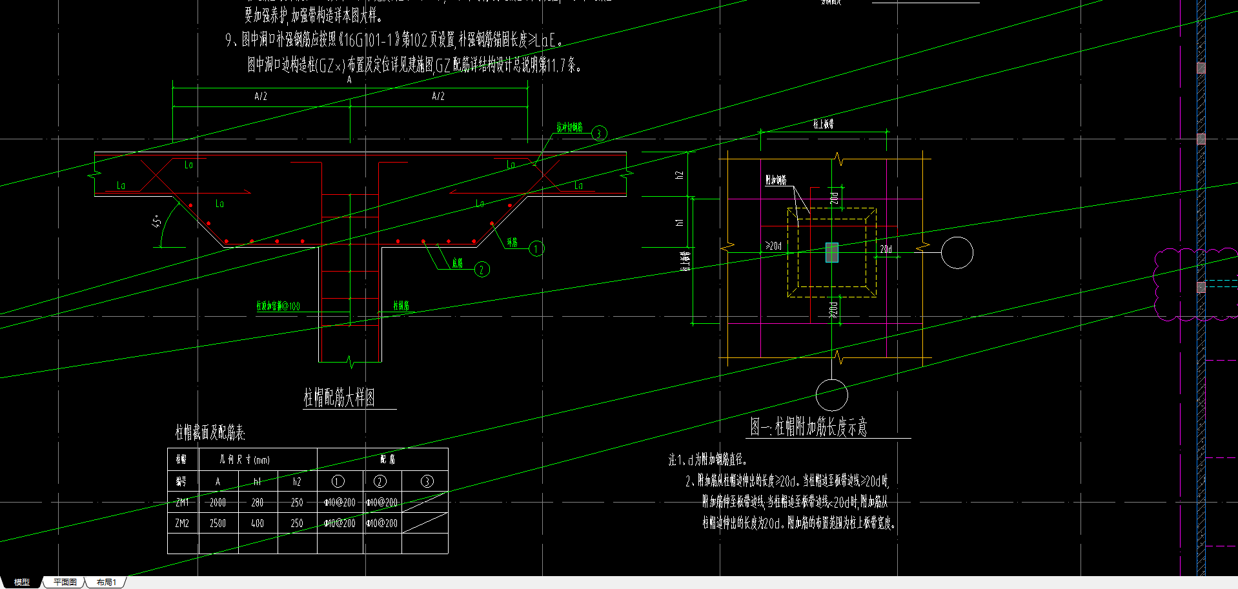1238x589 pixels.
Task: Select the circled 1 balloon labeled 箍筋
Action: 536,248
